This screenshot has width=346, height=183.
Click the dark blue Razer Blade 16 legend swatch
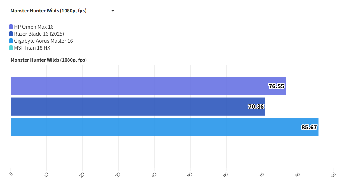coord(11,34)
